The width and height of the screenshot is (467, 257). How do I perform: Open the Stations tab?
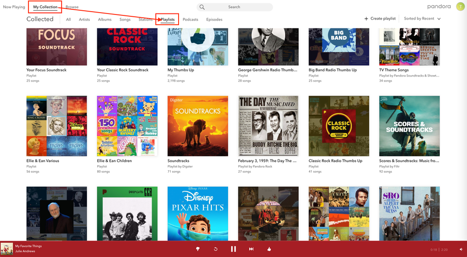145,20
